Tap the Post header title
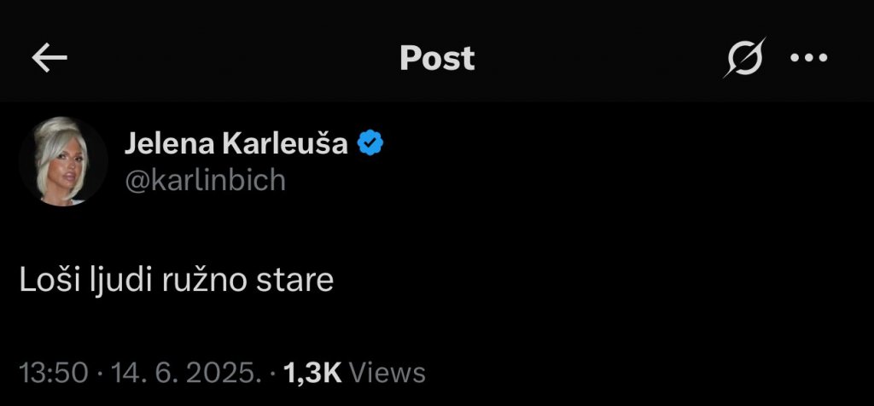Screen dimensions: 874x406 pyautogui.click(x=437, y=58)
